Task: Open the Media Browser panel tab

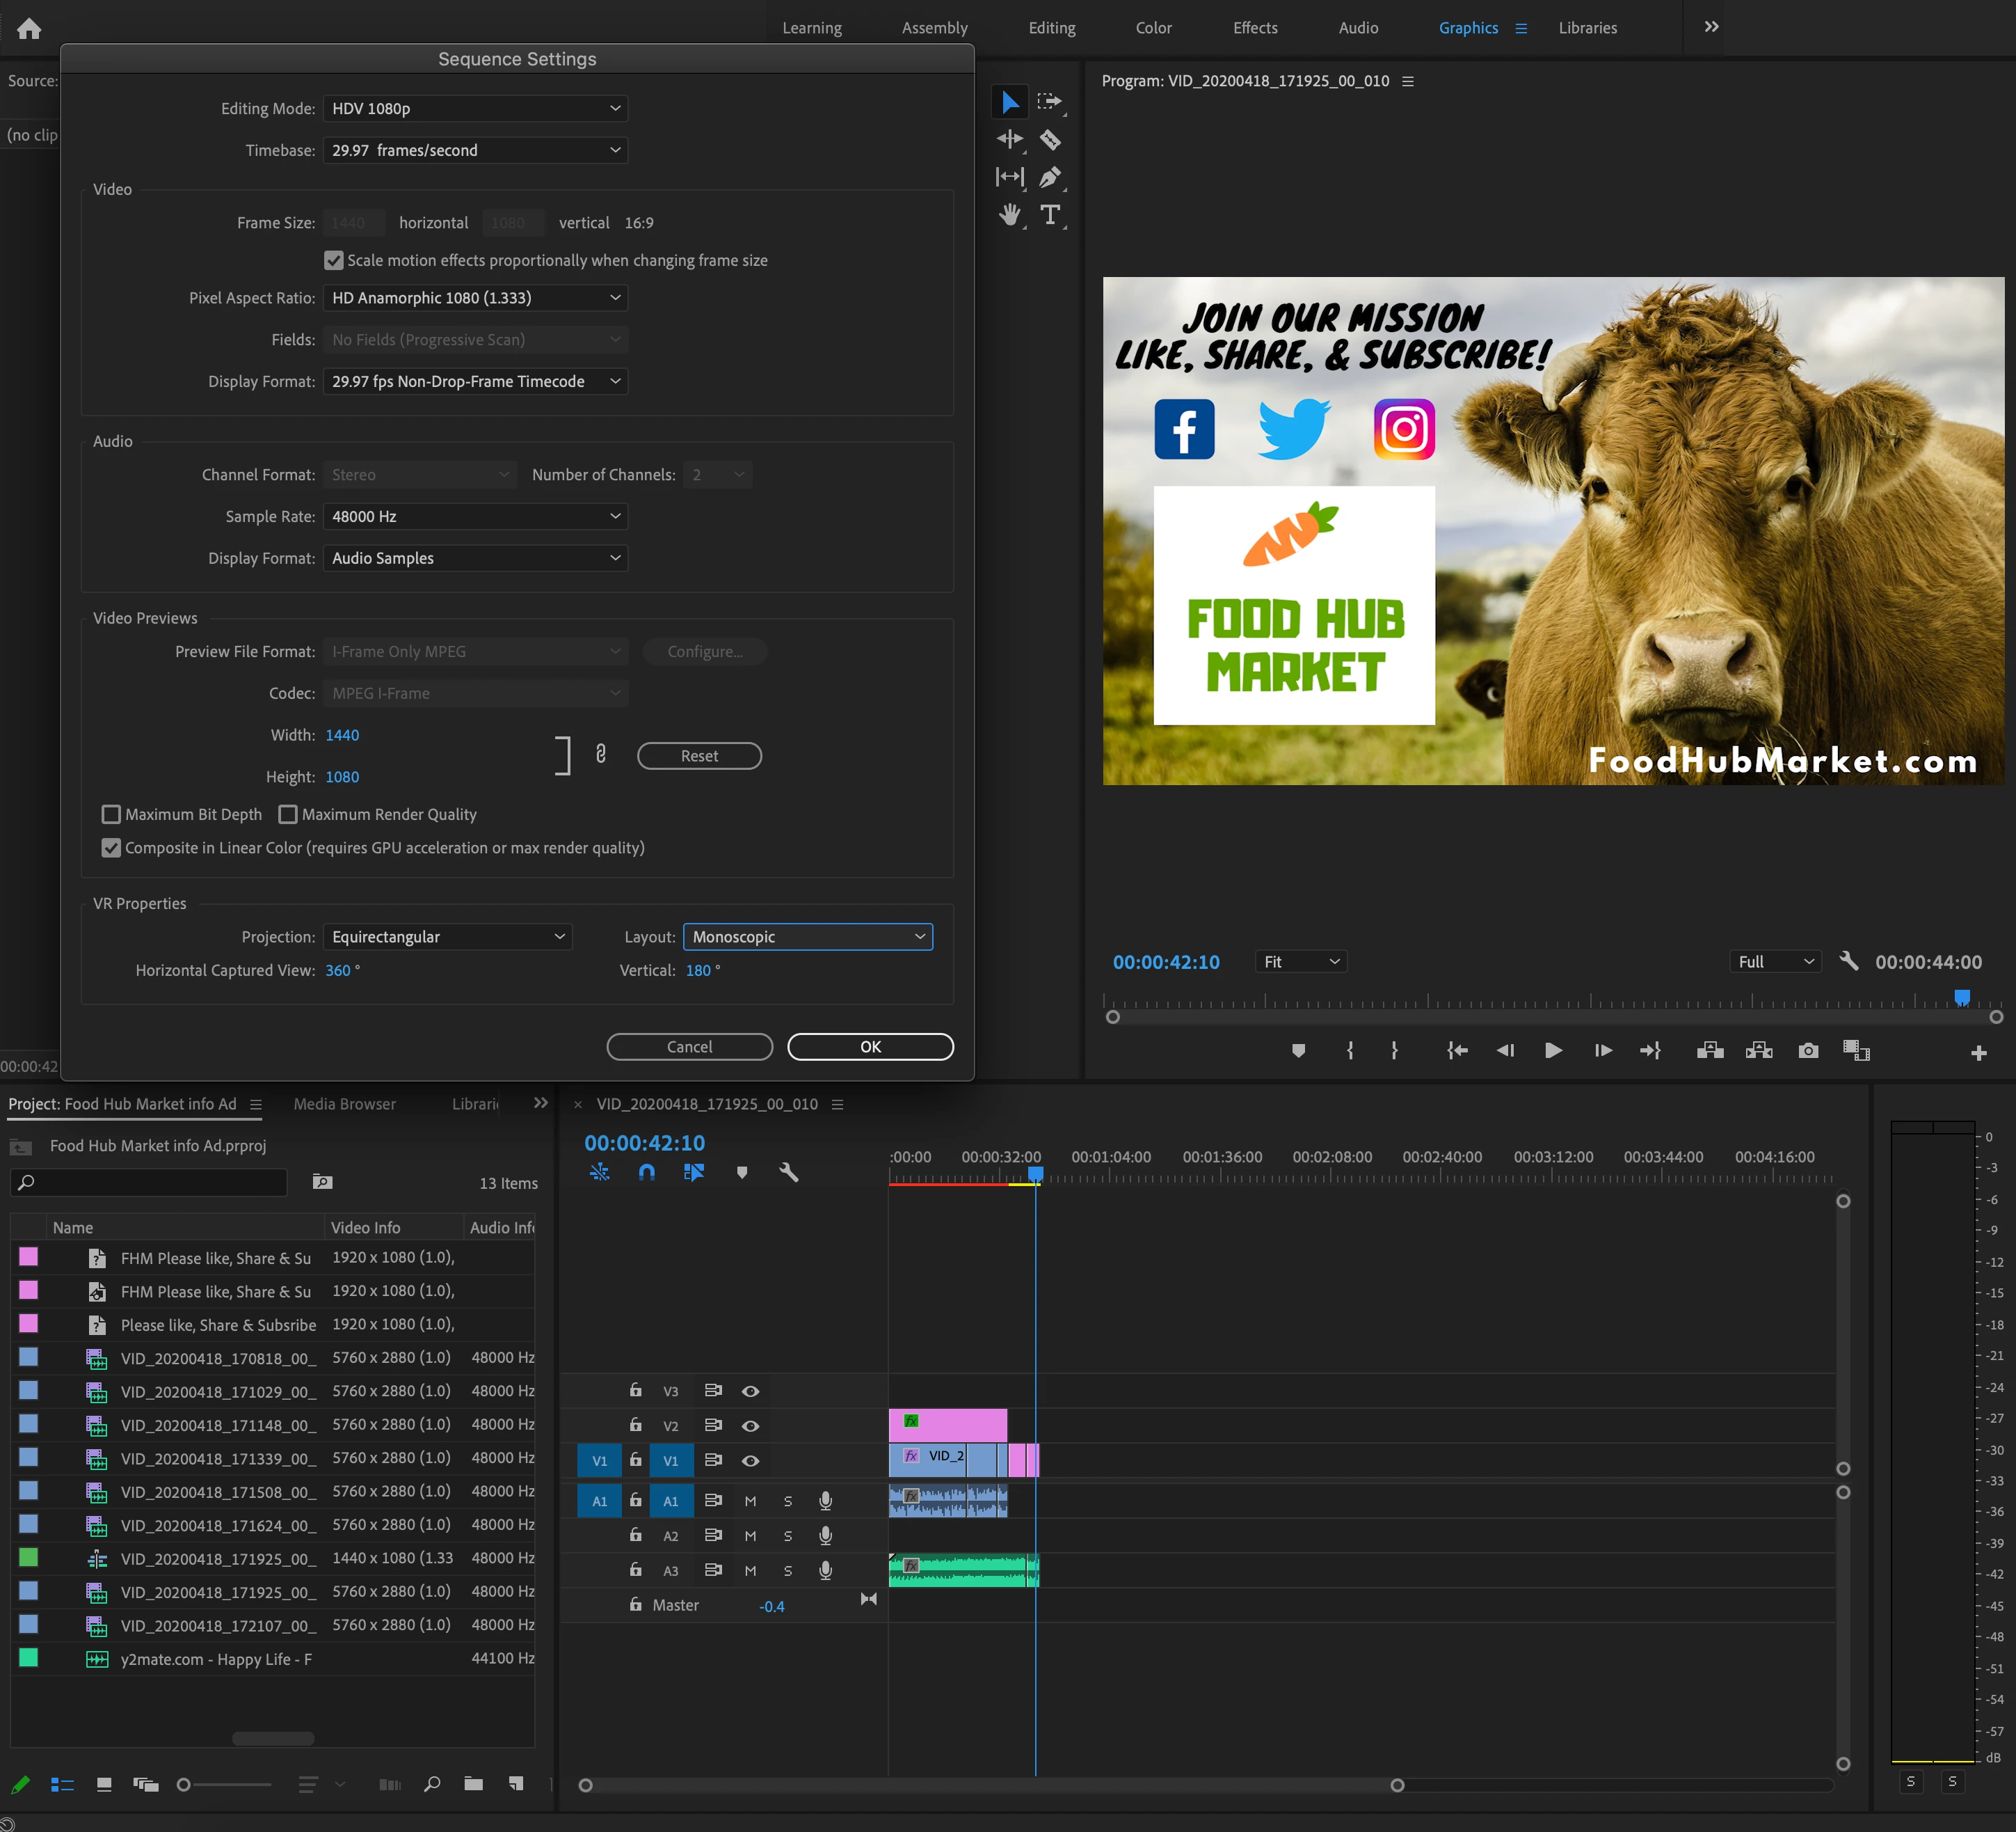Action: tap(344, 1104)
